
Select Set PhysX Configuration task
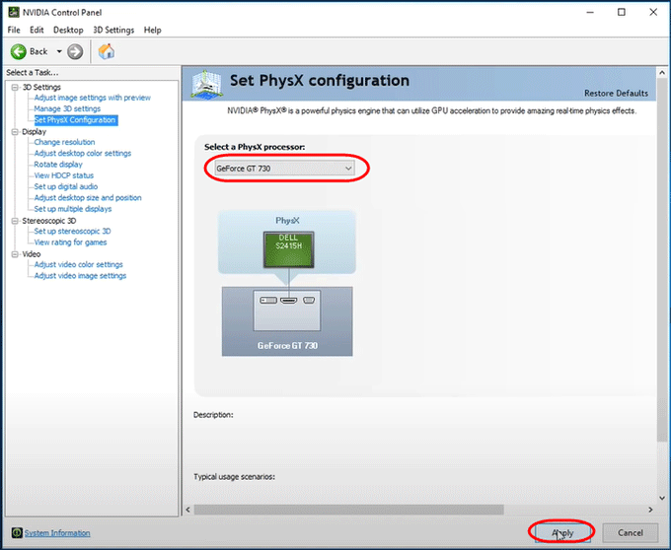tap(75, 120)
